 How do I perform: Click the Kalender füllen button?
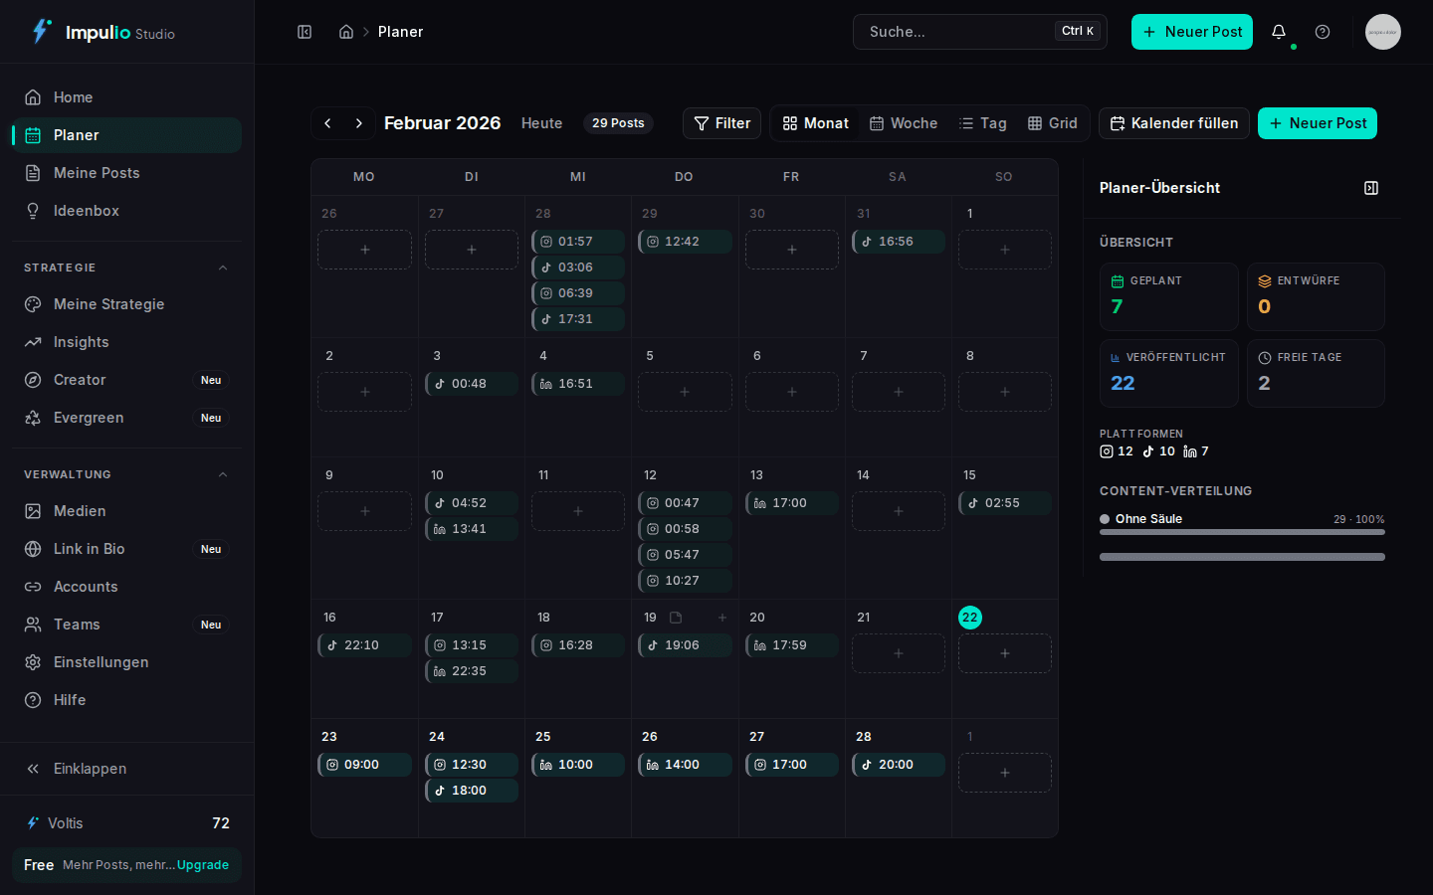tap(1174, 123)
